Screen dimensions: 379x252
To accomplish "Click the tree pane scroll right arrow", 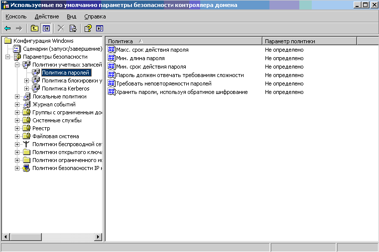I will [98, 237].
